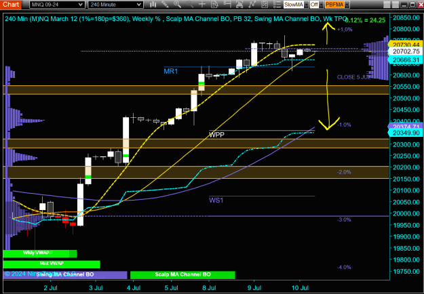The image size is (424, 294).
Task: Open the data box icon
Action: tap(214, 4)
